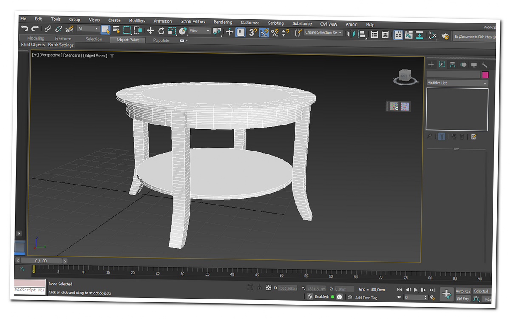Open the Brush Settings panel
The height and width of the screenshot is (319, 510).
pos(61,45)
